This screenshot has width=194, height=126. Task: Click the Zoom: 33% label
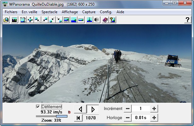tap(51, 120)
